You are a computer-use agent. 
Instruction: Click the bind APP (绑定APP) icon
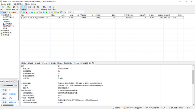[44, 8]
